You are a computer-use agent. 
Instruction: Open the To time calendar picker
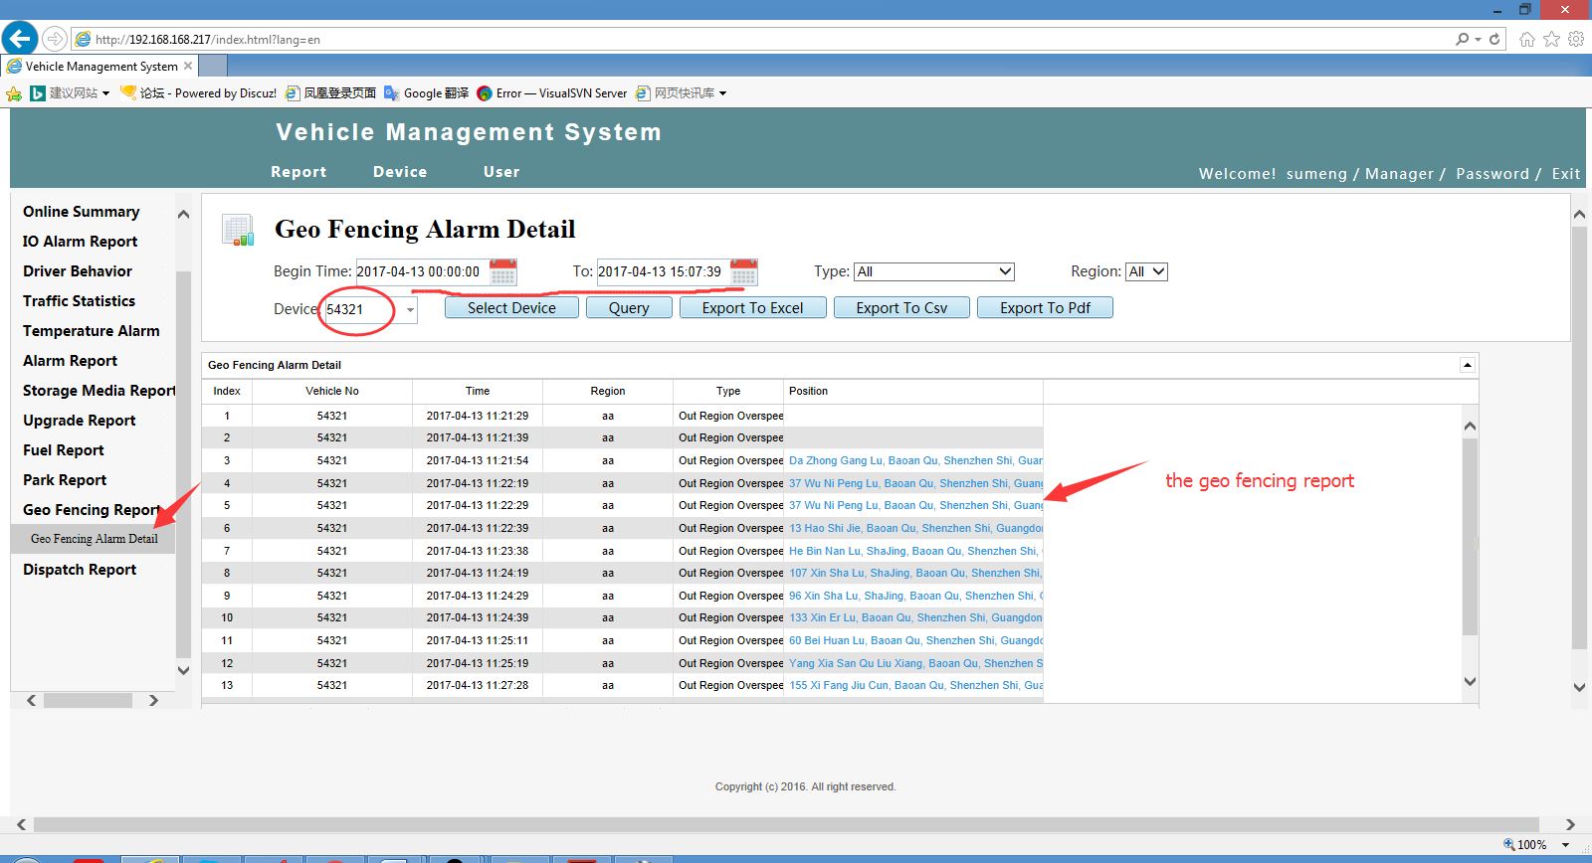tap(744, 271)
